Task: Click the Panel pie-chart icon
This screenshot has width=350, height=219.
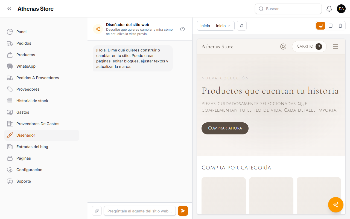Action: [x=10, y=32]
